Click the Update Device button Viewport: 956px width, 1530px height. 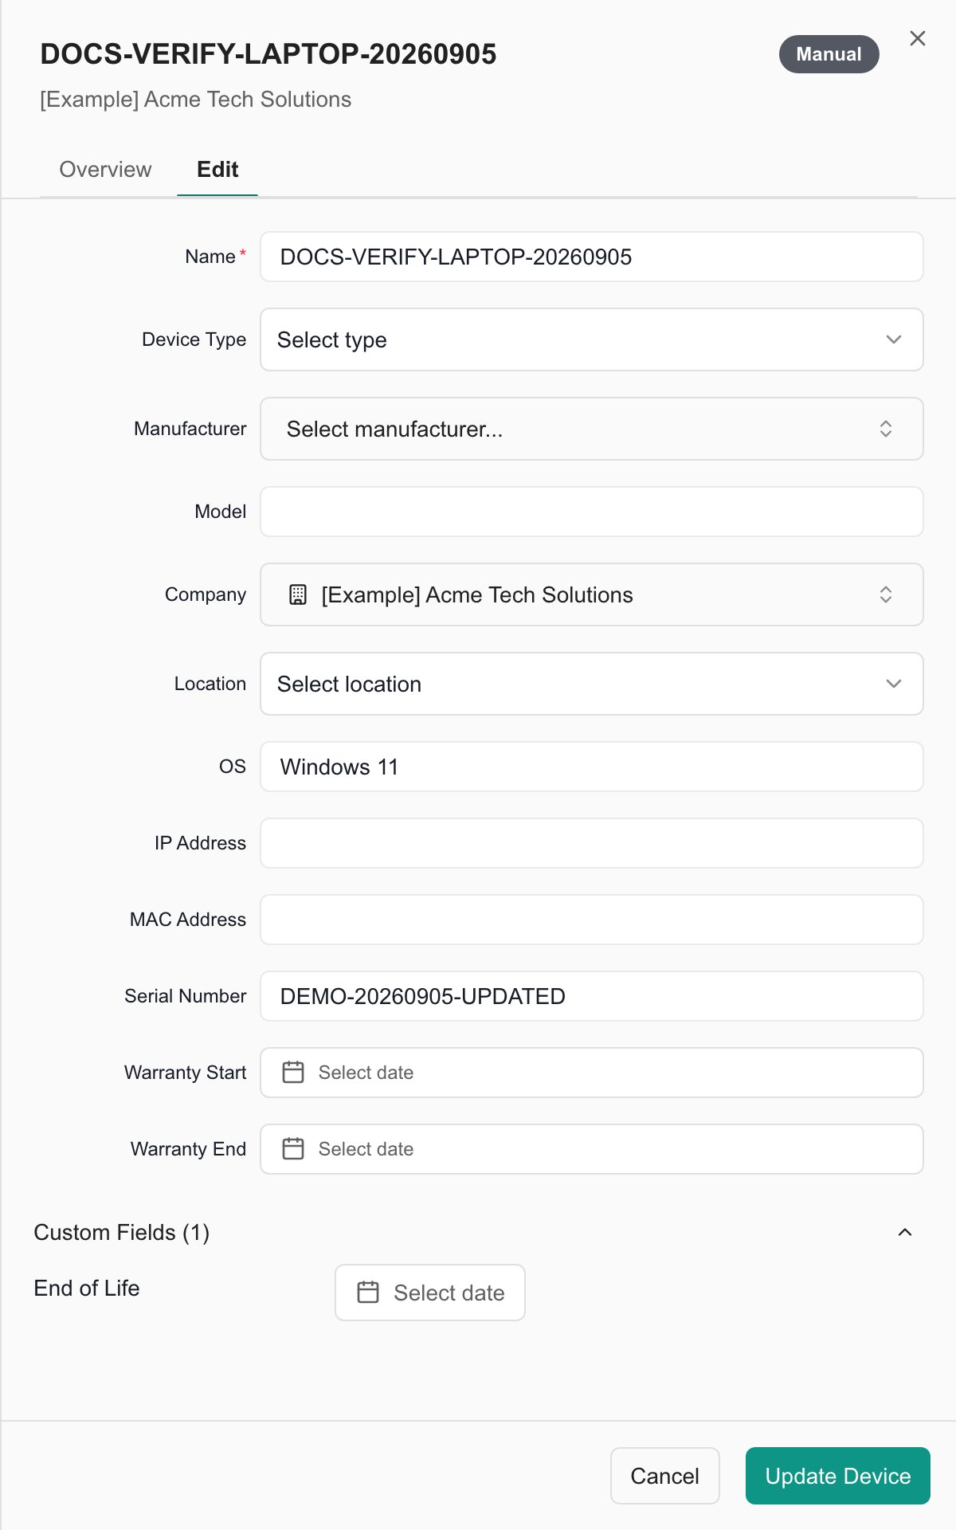click(x=838, y=1476)
